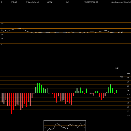This screenshot has width=131, height=131.
Task: Click the mini chart label 18
Action: click(84, 124)
